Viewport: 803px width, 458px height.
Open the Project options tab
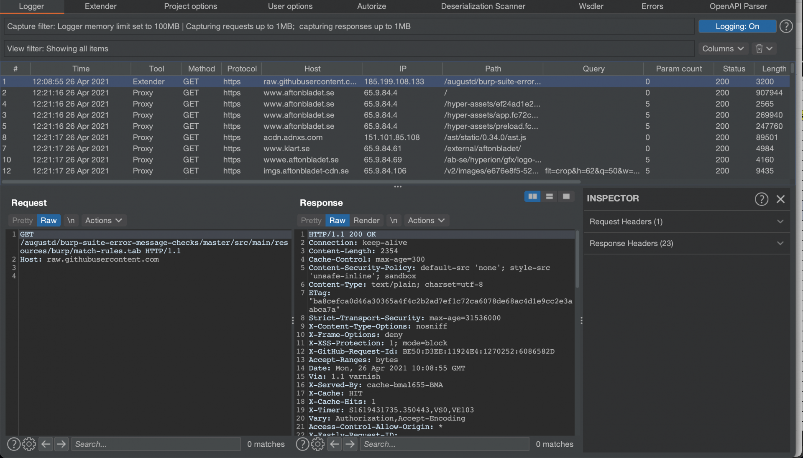pos(190,6)
